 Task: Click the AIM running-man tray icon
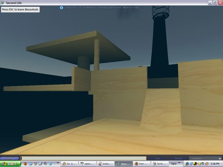tap(187, 164)
